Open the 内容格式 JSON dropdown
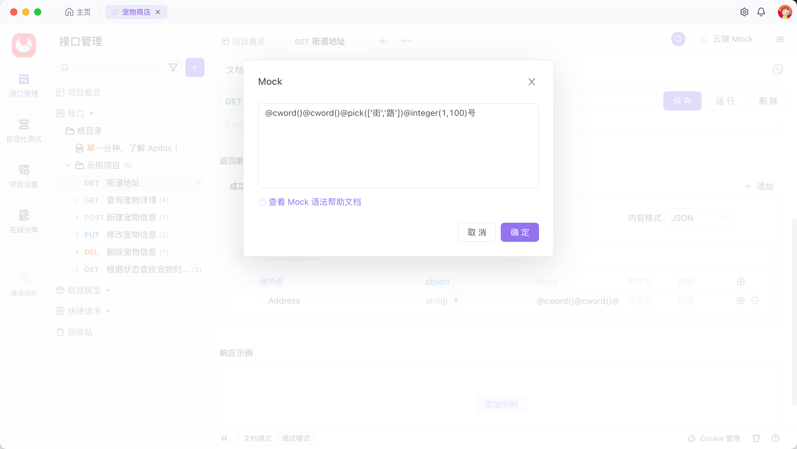The width and height of the screenshot is (797, 449). 699,218
